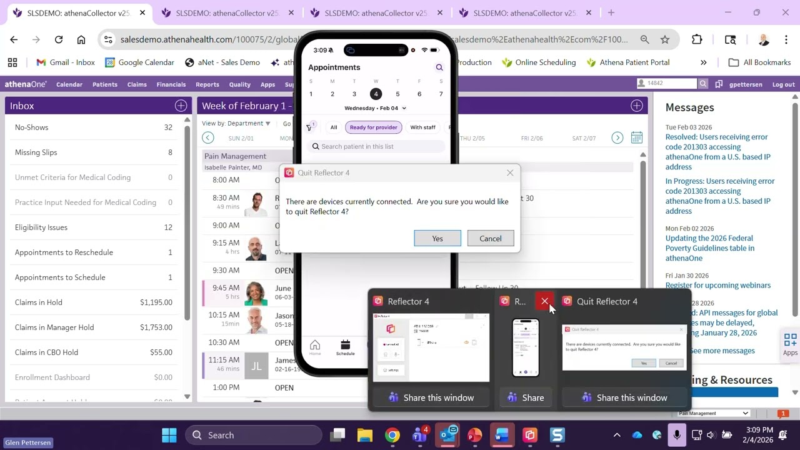Add new inbox item with plus icon

(181, 106)
